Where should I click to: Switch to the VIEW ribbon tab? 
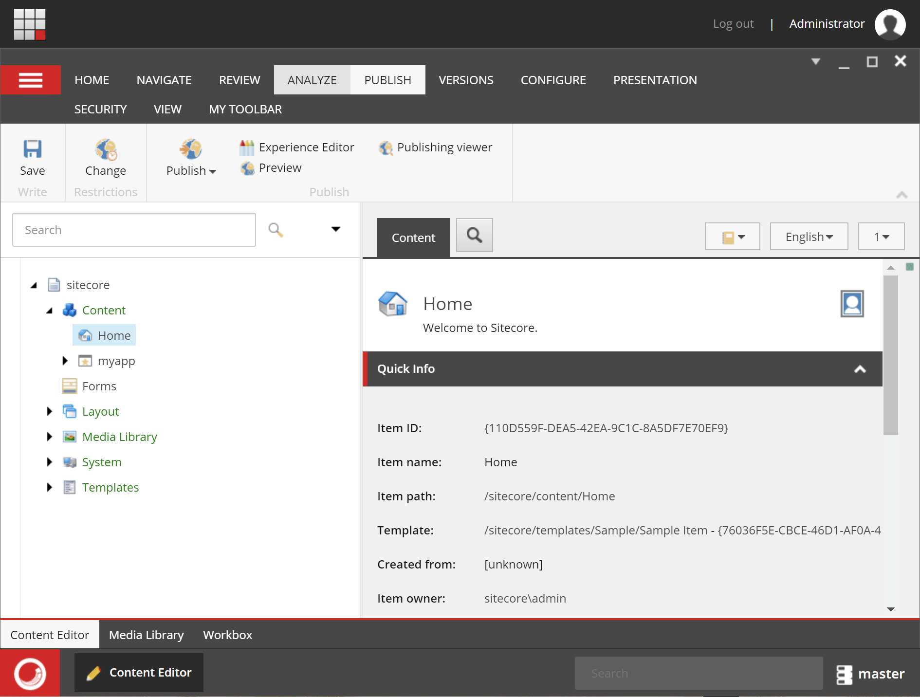click(167, 109)
